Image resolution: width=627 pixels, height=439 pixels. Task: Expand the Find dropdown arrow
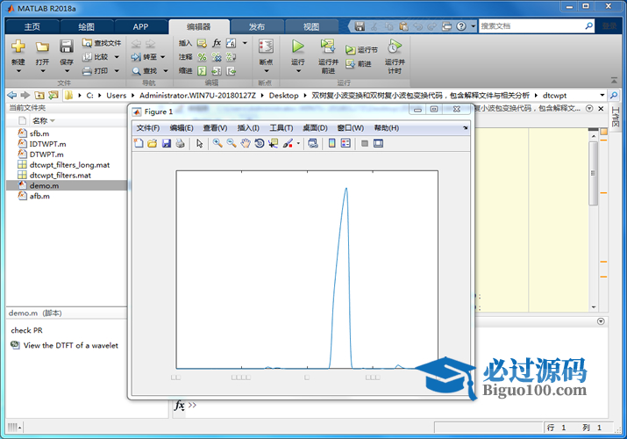pos(165,71)
